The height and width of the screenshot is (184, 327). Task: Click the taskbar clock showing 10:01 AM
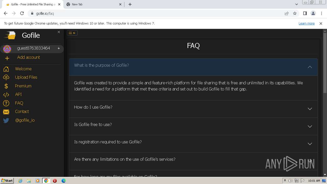point(314,181)
